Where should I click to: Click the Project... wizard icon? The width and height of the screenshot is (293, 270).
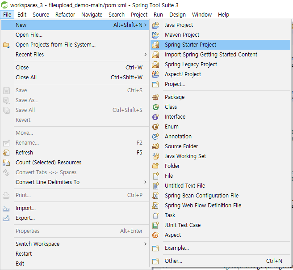coord(155,84)
